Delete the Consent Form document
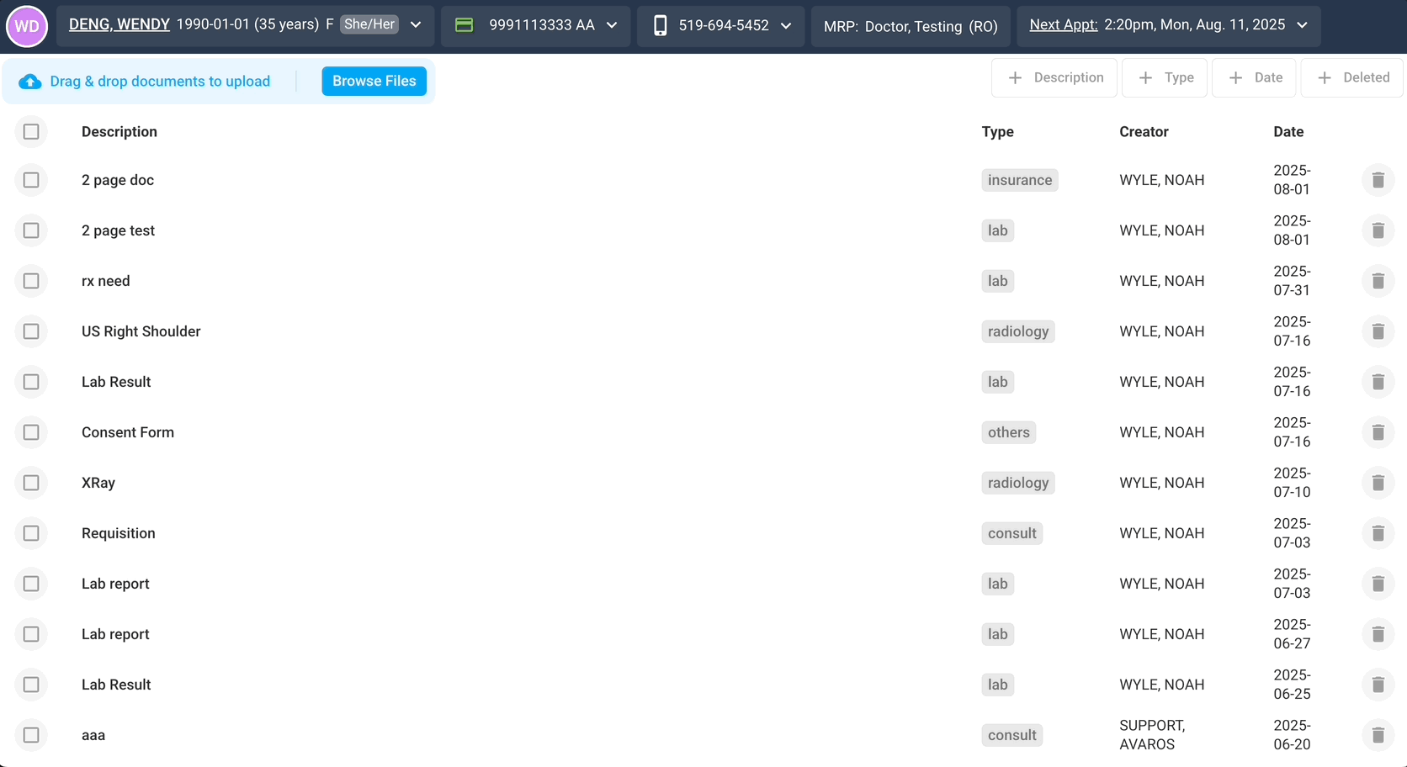Image resolution: width=1407 pixels, height=767 pixels. coord(1378,432)
